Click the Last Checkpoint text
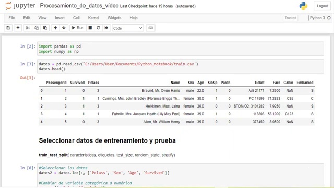This screenshot has width=334, height=188. (146, 6)
